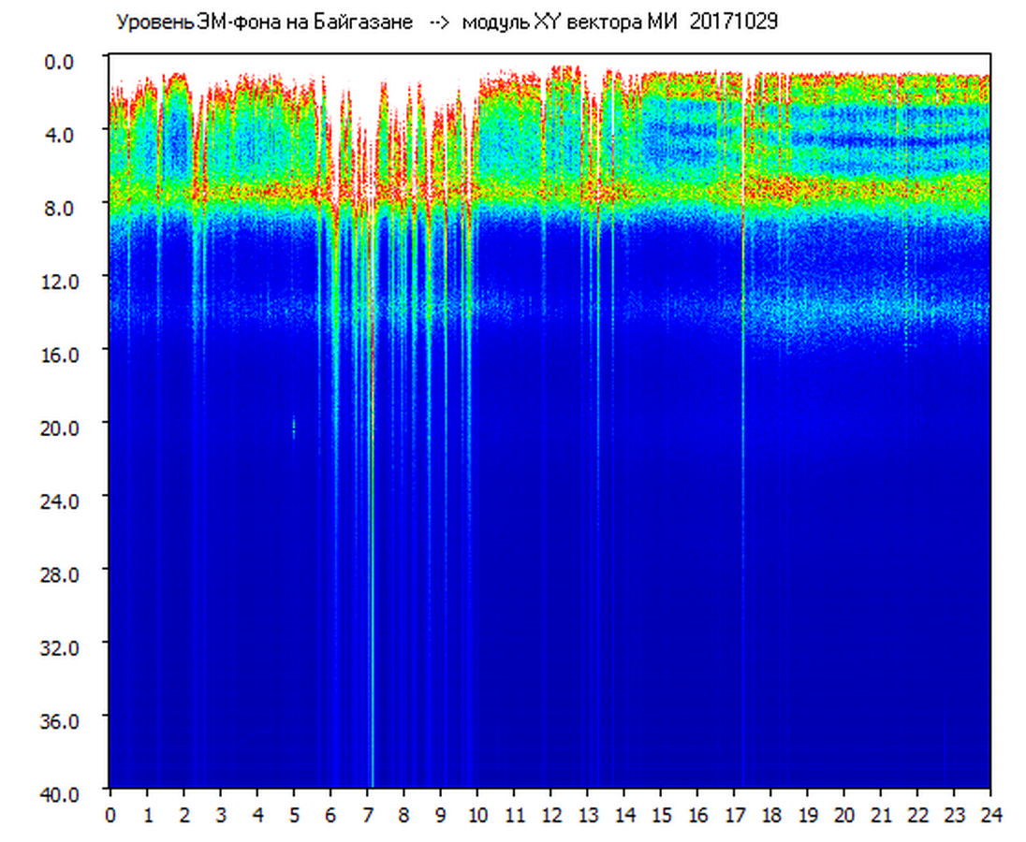Screen dimensions: 1026x842
Task: Select the 12 tick label on horizontal axis
Action: point(550,815)
